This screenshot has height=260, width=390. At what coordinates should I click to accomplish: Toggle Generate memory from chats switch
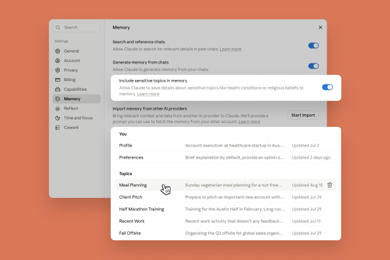313,66
